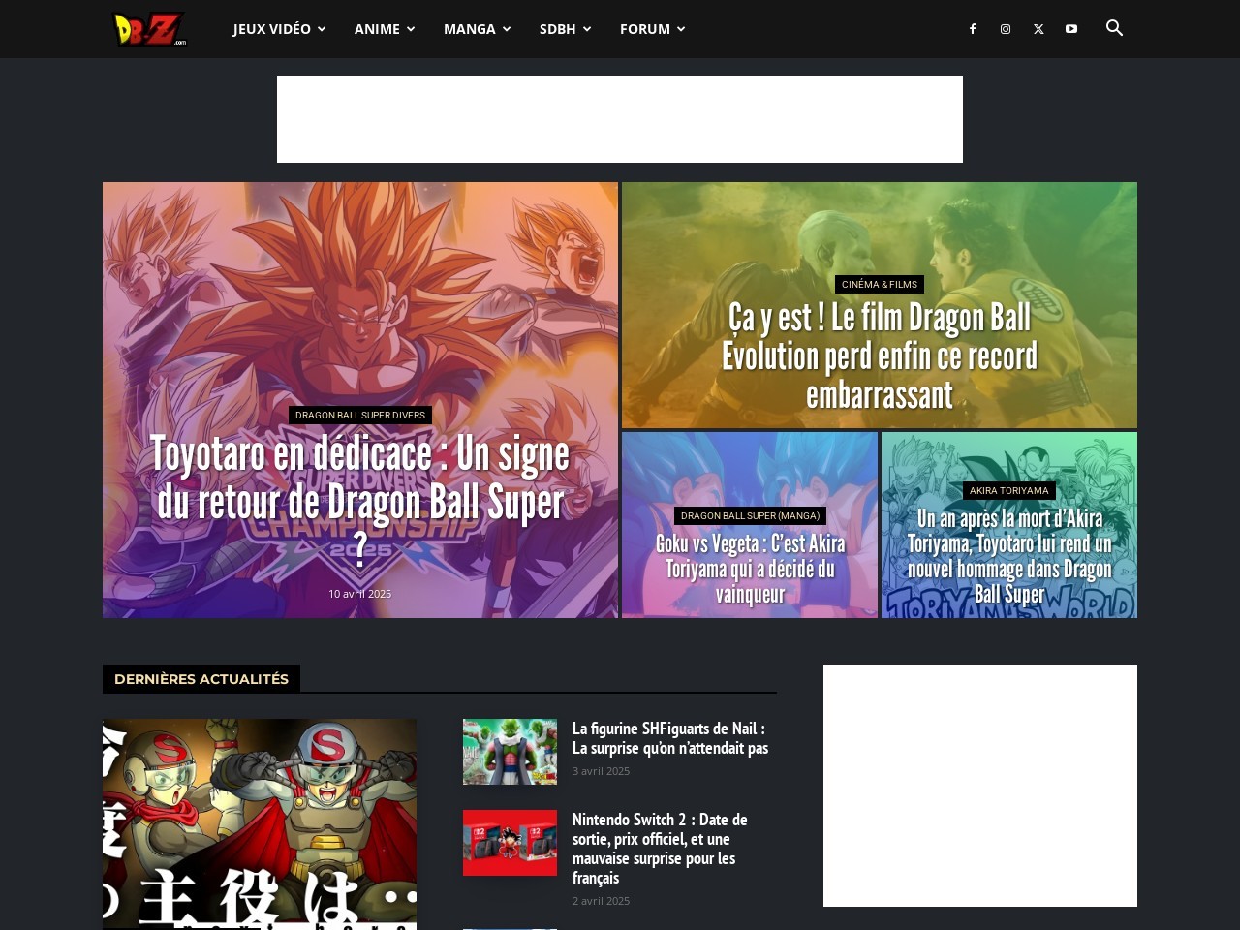
Task: Open the Nail figurine thumbnail image
Action: click(510, 752)
